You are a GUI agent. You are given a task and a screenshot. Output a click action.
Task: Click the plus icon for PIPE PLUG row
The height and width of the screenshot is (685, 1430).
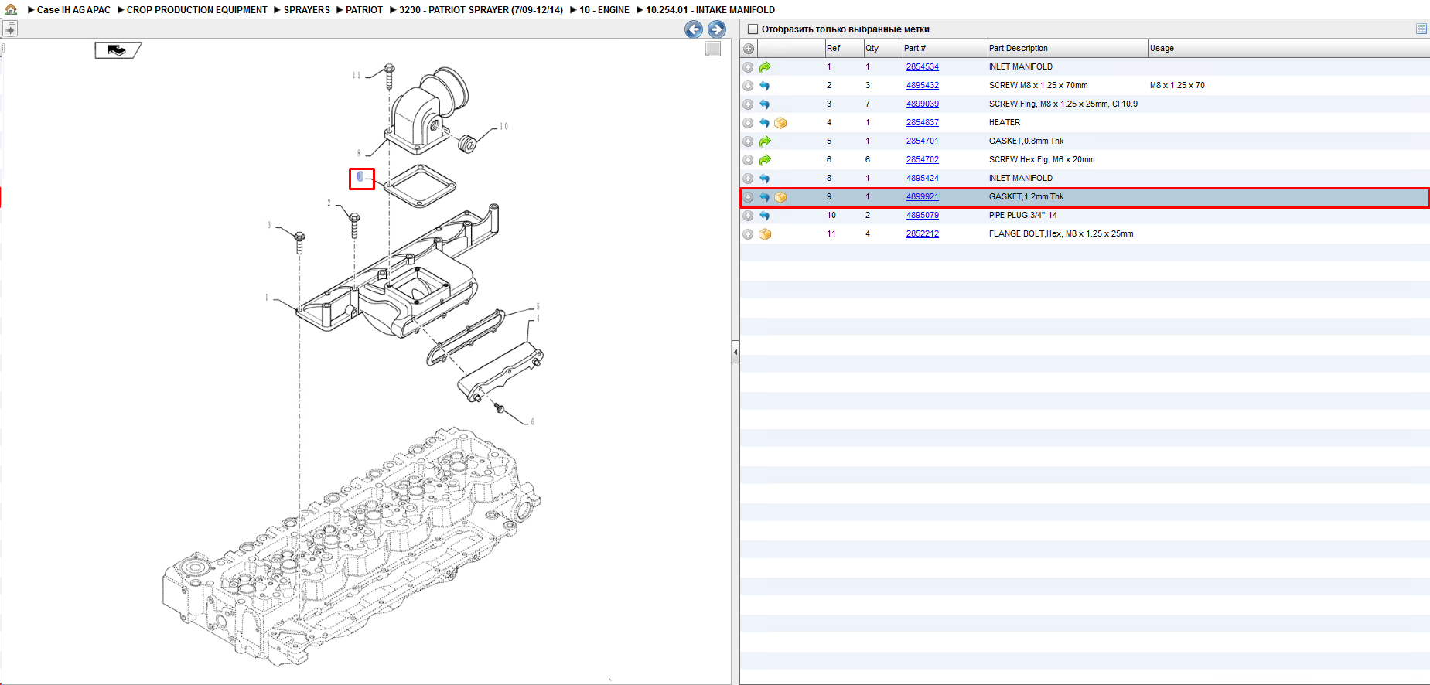(x=748, y=216)
